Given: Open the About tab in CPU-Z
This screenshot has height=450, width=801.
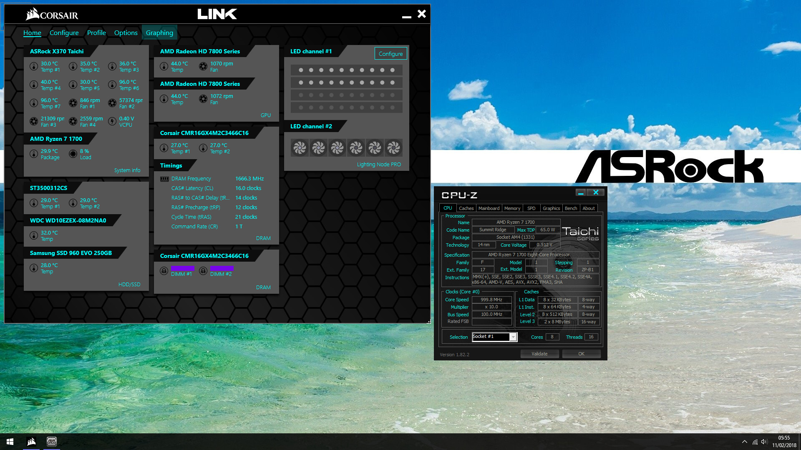Looking at the screenshot, I should (589, 208).
